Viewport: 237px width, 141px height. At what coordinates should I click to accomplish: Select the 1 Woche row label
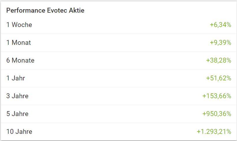tap(19, 25)
